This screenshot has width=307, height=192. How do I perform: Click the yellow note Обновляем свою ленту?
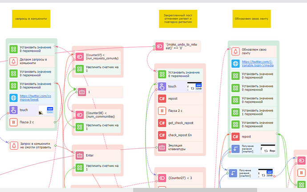click(x=251, y=19)
